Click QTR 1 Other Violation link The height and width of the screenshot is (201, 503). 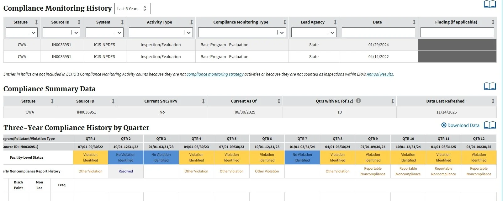coord(90,171)
